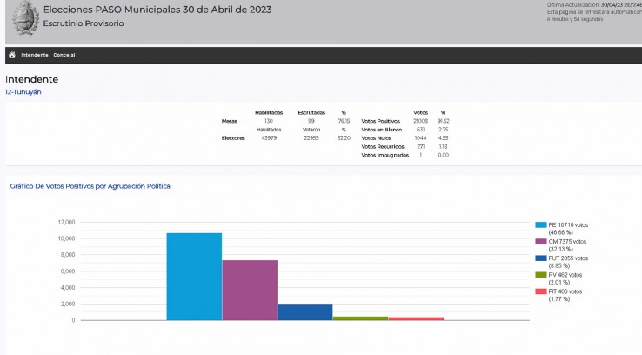Click the coat of arms logo
642x355 pixels.
20,18
